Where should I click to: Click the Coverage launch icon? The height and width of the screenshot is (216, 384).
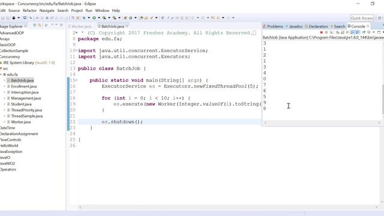click(104, 17)
